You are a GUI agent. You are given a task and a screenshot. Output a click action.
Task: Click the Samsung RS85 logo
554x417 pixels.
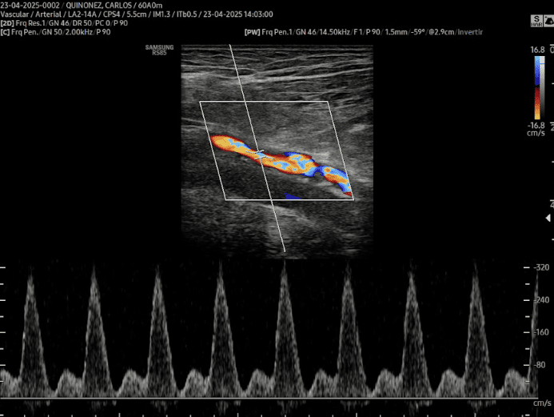click(x=157, y=49)
